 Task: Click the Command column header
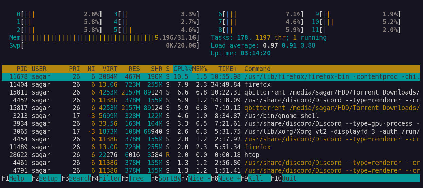click(257, 69)
